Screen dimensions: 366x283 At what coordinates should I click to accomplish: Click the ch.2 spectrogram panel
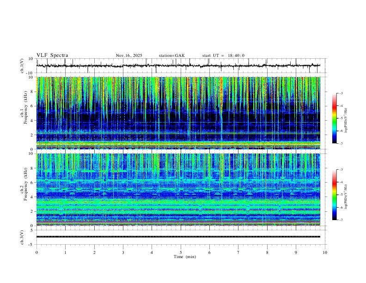[178, 190]
